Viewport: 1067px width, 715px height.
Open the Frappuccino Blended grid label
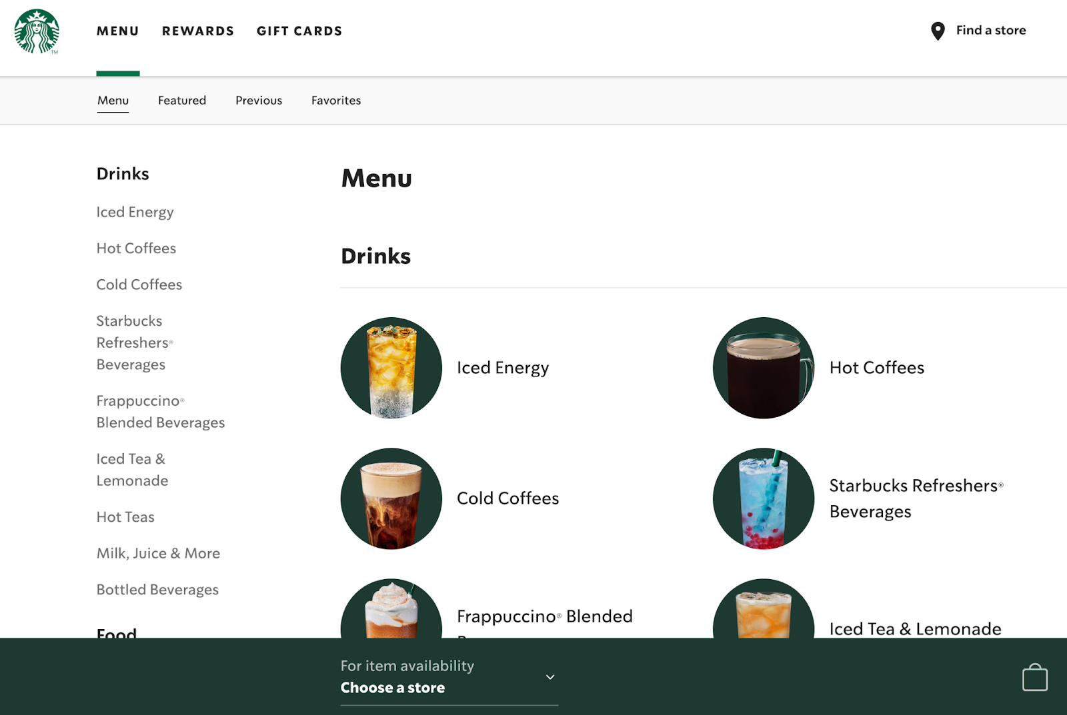545,616
